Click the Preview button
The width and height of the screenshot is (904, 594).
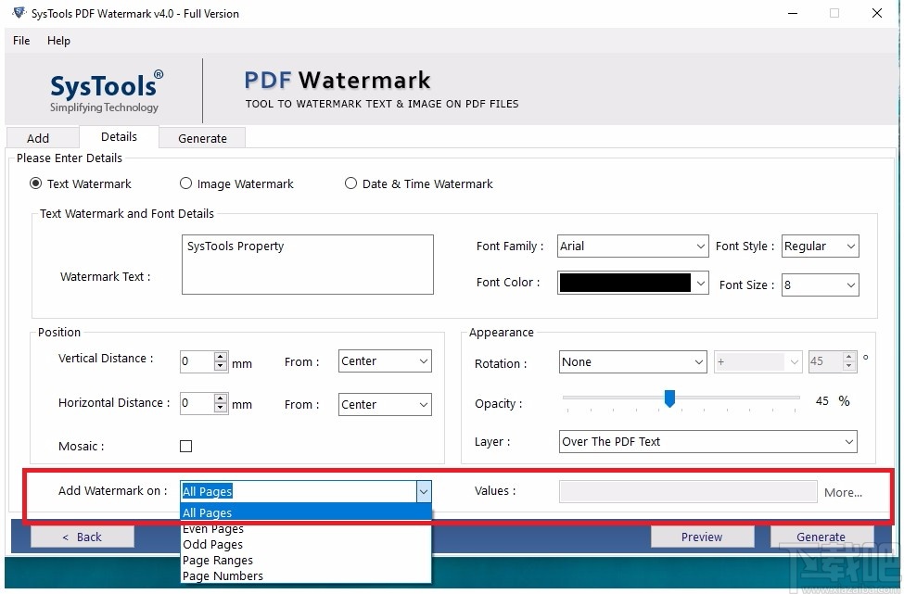[702, 536]
